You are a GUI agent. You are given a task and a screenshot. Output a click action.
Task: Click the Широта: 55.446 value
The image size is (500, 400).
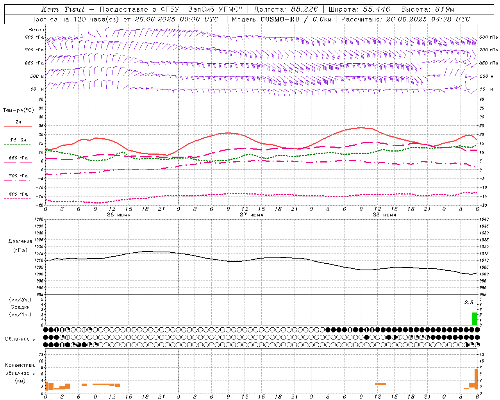(x=359, y=9)
